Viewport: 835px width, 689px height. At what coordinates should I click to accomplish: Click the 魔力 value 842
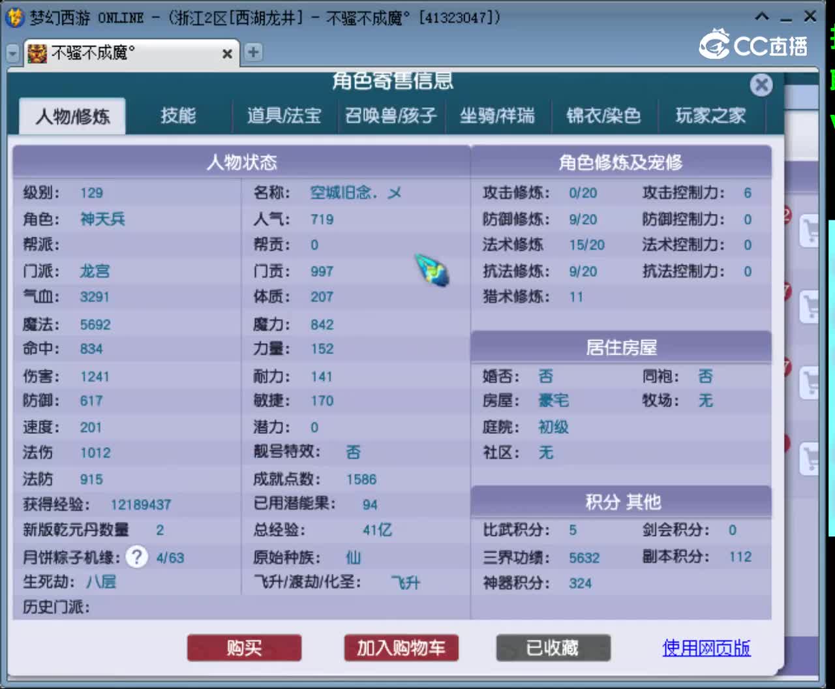click(322, 324)
